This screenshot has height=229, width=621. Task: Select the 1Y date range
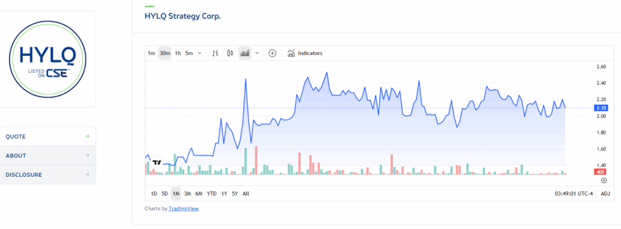pyautogui.click(x=224, y=194)
